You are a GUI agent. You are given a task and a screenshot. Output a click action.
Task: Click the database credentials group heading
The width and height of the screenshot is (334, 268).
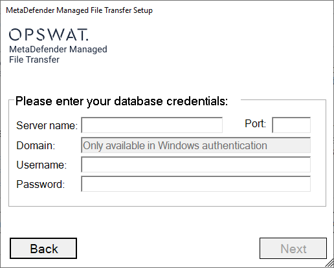122,101
